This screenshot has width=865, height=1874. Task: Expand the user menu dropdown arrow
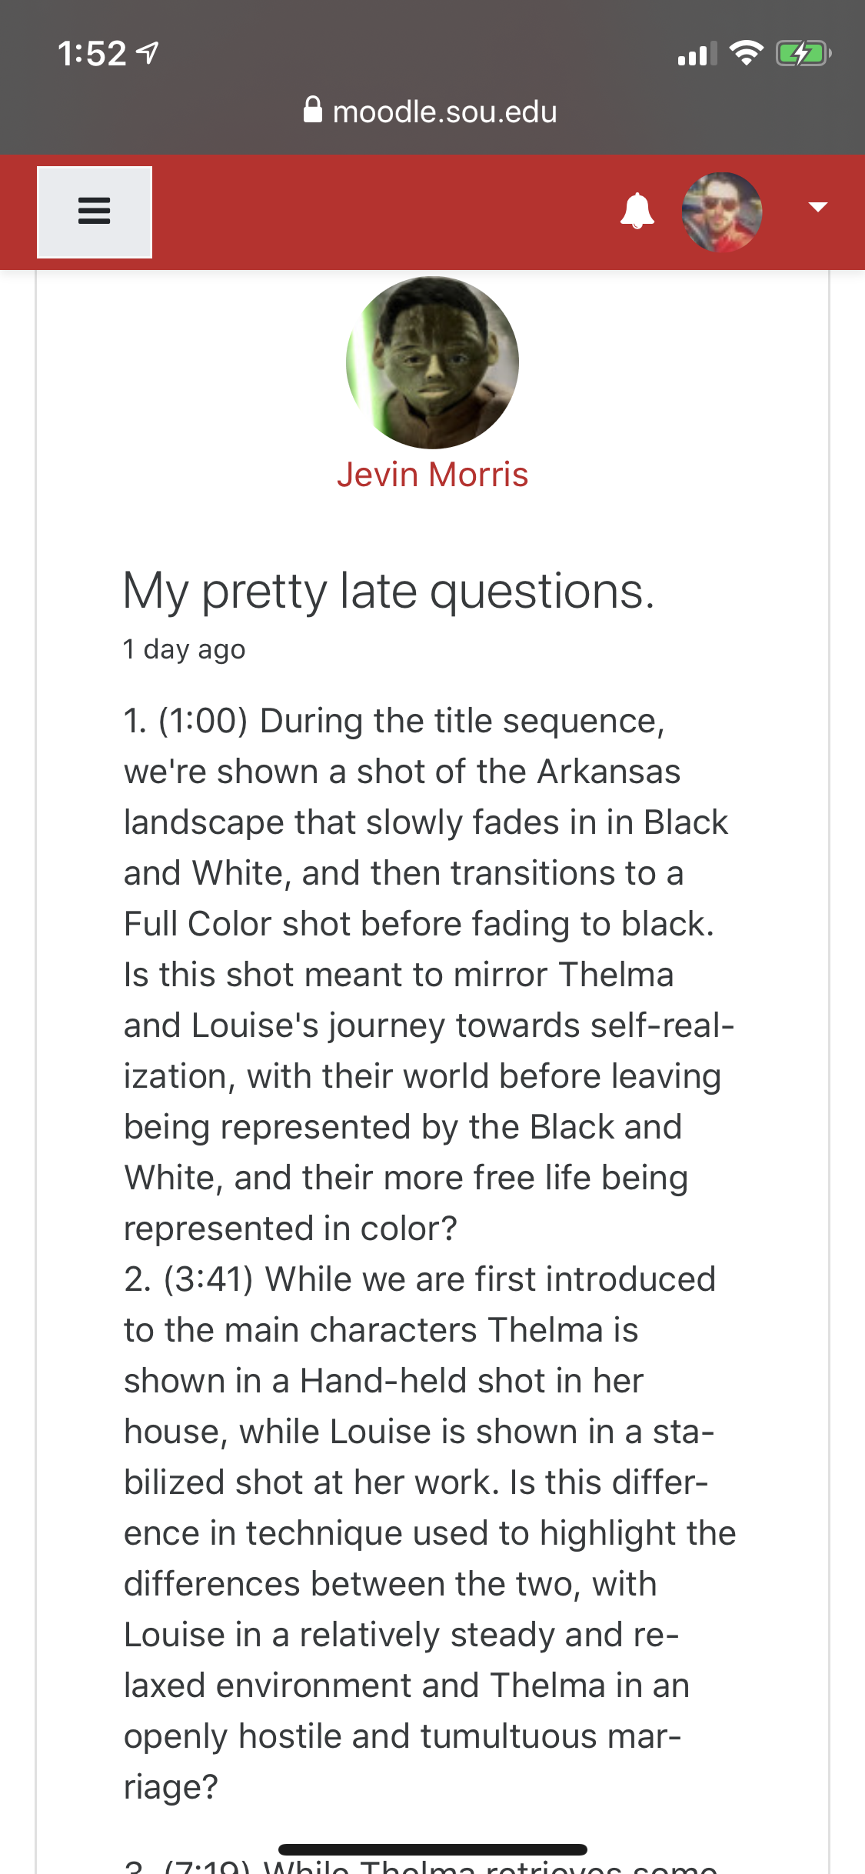click(x=817, y=207)
